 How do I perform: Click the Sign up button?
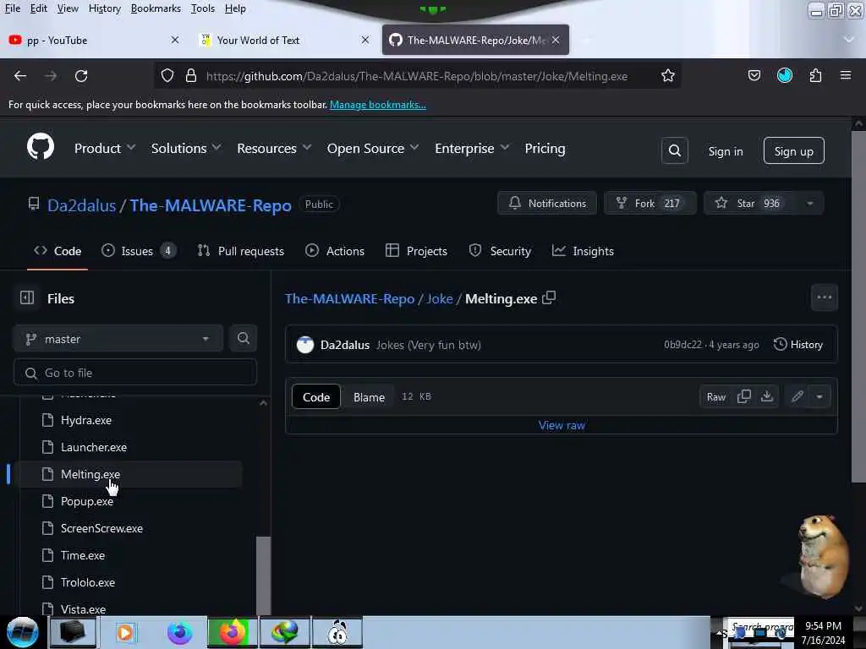[793, 150]
